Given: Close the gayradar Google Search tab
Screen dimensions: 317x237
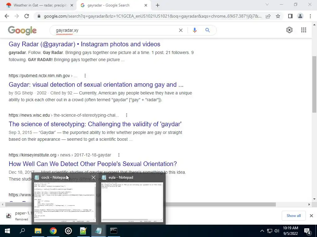Looking at the screenshot, I should pyautogui.click(x=146, y=6).
